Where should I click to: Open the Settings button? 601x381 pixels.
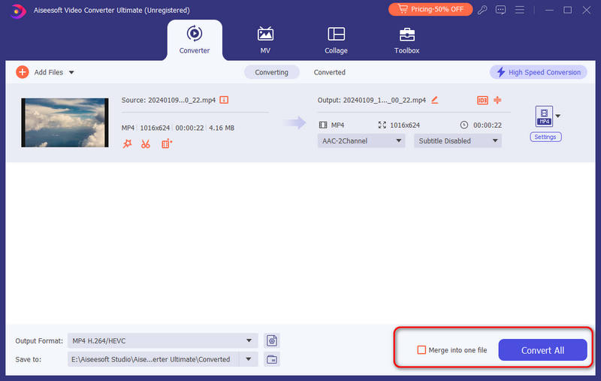tap(545, 137)
